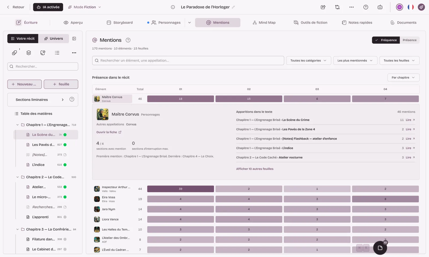
Task: Click Maître Corvus chapter 01 bar with 18
Action: [180, 99]
